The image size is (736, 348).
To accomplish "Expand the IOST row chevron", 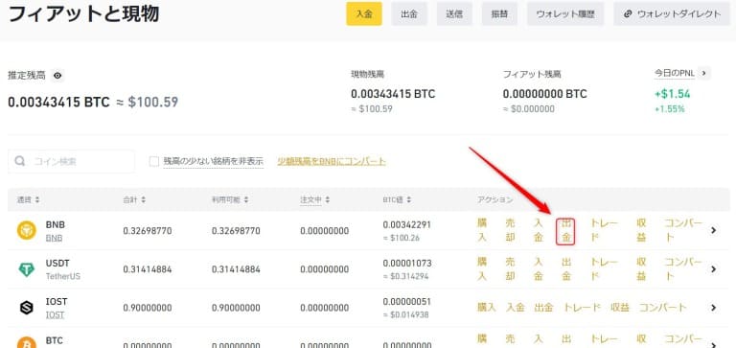I will click(x=713, y=308).
